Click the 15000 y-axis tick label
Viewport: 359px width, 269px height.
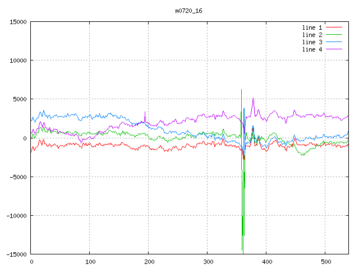[x=17, y=22]
